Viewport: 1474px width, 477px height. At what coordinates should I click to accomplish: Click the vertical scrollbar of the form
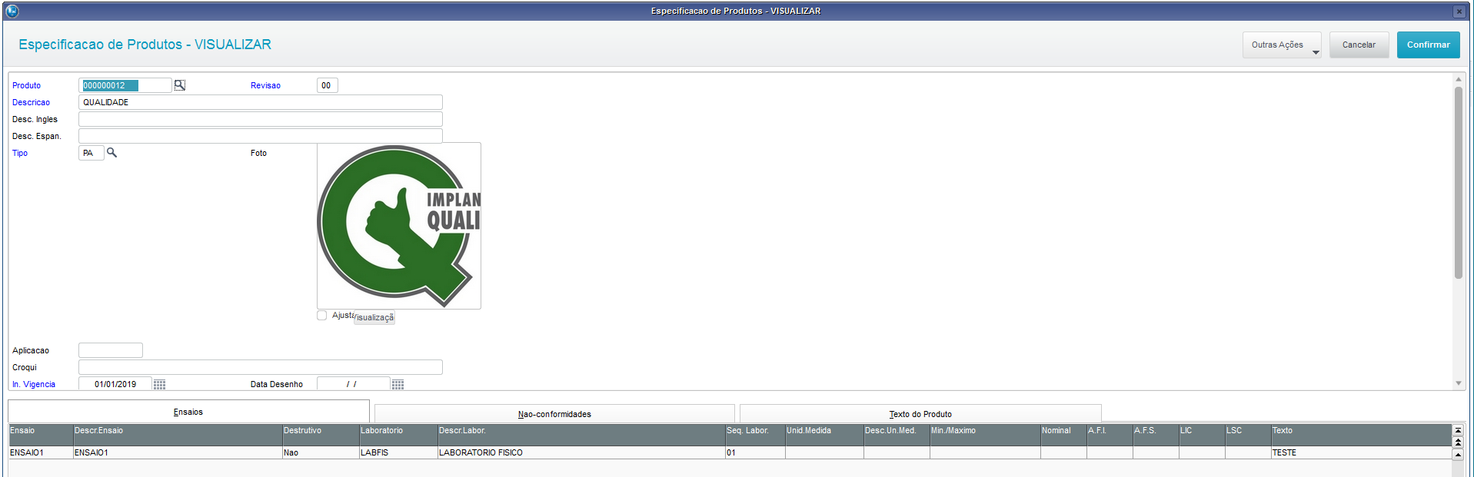(1458, 183)
